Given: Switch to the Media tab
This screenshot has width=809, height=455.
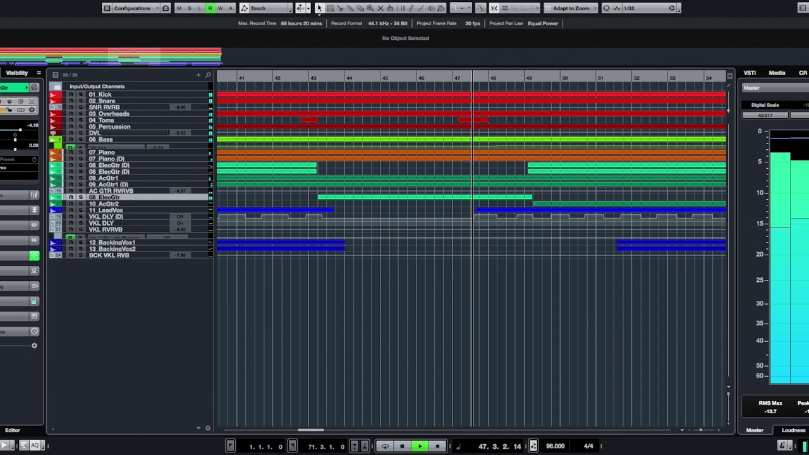Looking at the screenshot, I should point(777,73).
